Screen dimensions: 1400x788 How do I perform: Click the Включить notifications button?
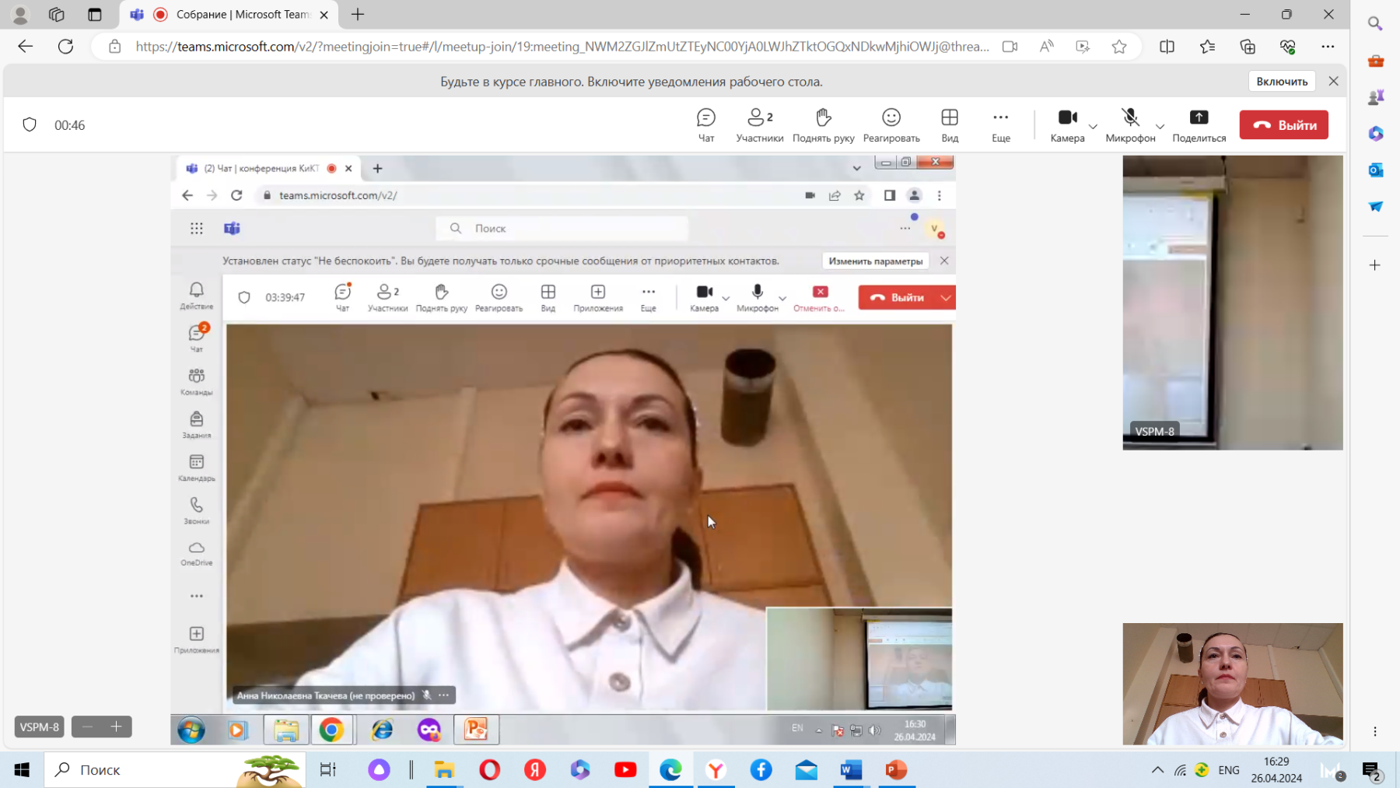coord(1282,81)
